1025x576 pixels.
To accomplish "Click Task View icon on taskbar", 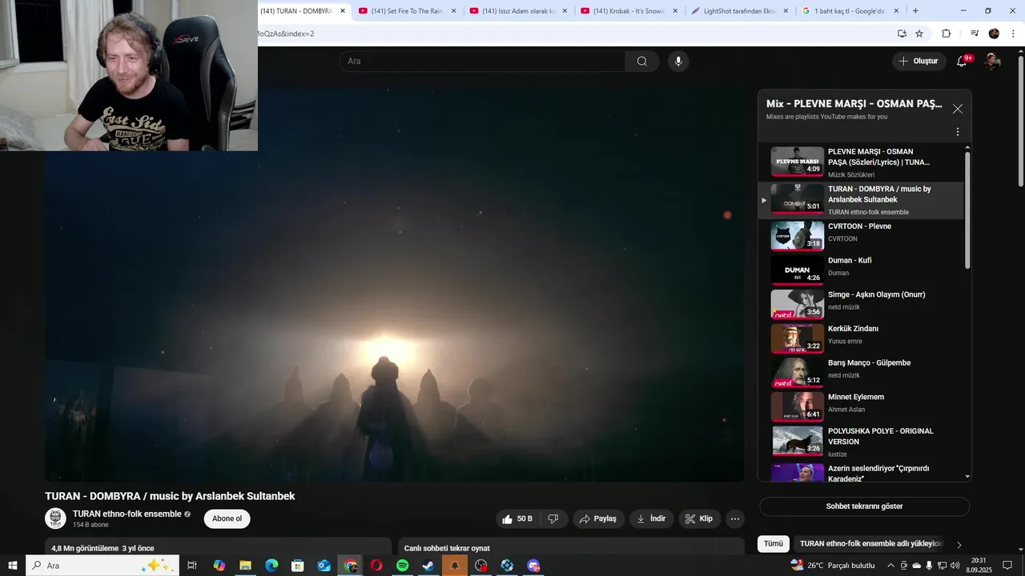I will 192,566.
